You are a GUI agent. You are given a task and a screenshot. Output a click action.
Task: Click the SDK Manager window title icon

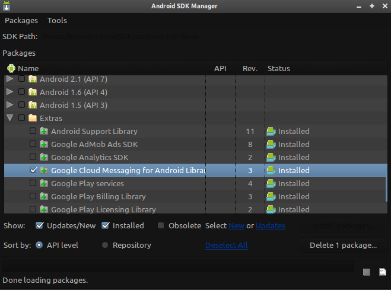coord(7,6)
